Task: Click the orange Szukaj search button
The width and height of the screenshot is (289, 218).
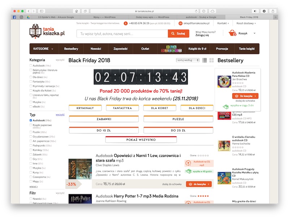Action: (x=178, y=34)
